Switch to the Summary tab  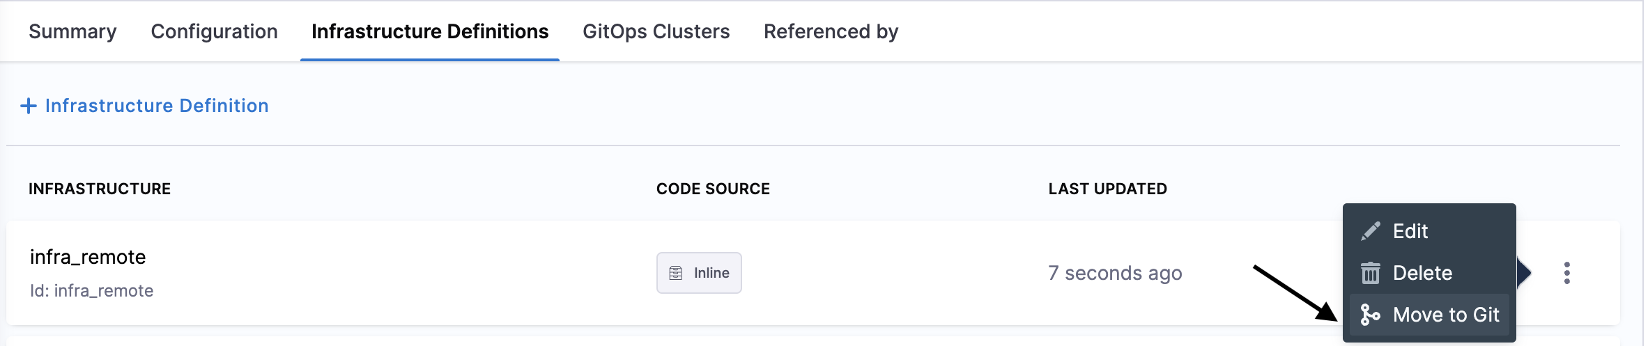coord(72,31)
